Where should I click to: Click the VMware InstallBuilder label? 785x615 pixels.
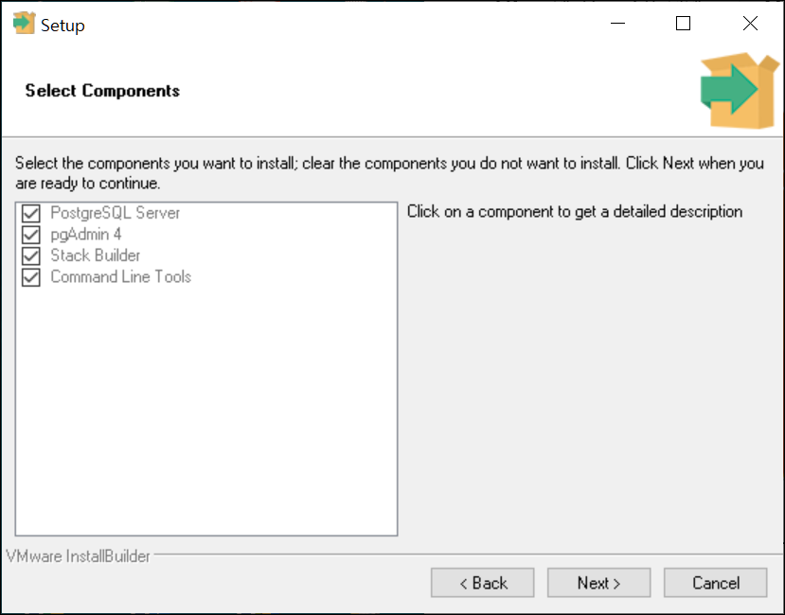click(x=78, y=556)
